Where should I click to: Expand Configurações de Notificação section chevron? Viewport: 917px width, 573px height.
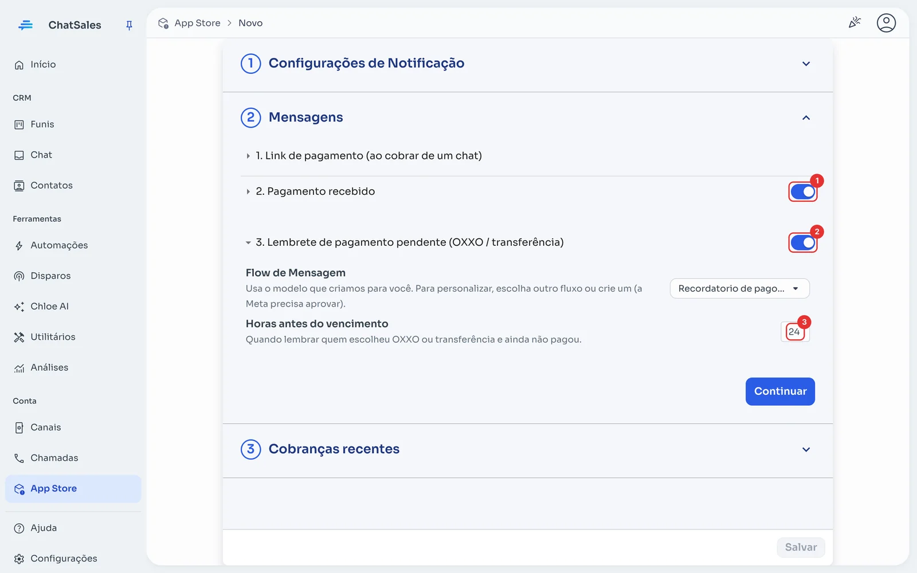pos(806,64)
